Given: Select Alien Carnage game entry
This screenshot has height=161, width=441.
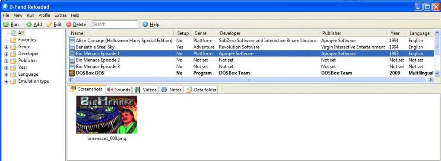Looking at the screenshot, I should click(x=124, y=40).
